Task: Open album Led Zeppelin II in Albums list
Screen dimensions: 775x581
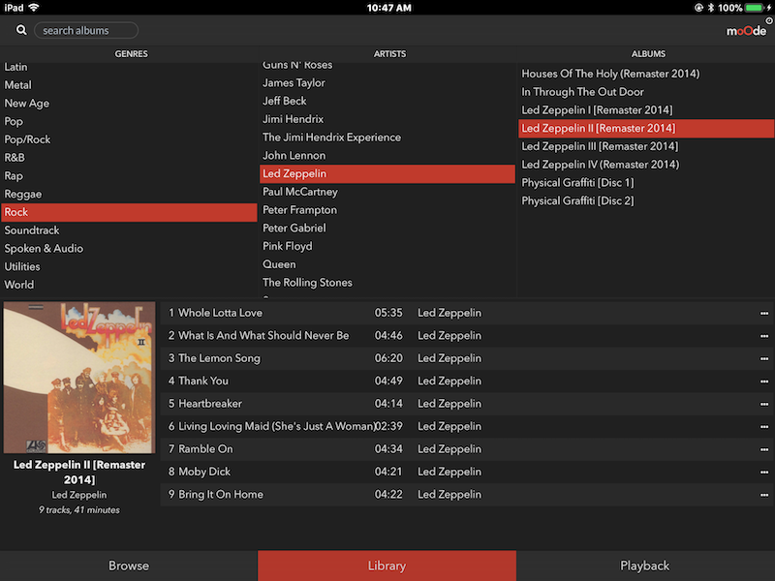Action: tap(646, 129)
